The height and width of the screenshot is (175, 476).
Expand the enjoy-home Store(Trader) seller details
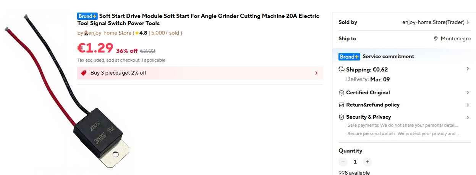468,22
